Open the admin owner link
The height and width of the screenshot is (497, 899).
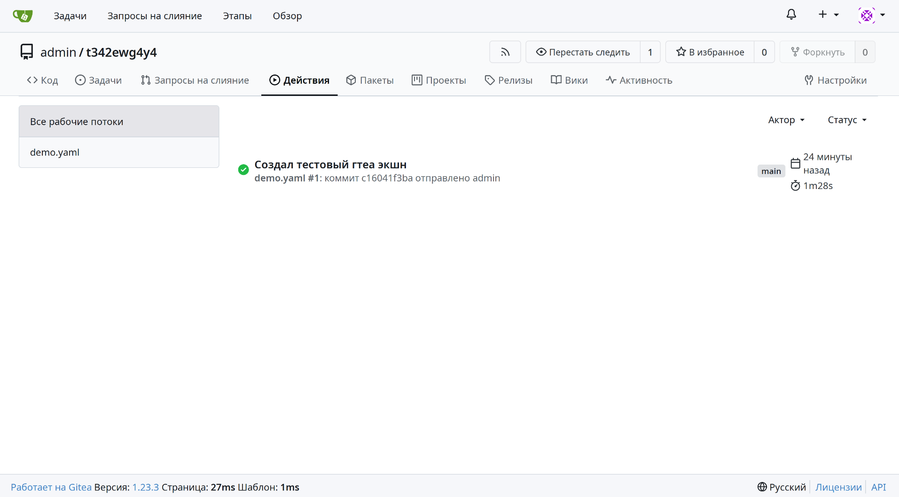point(58,52)
